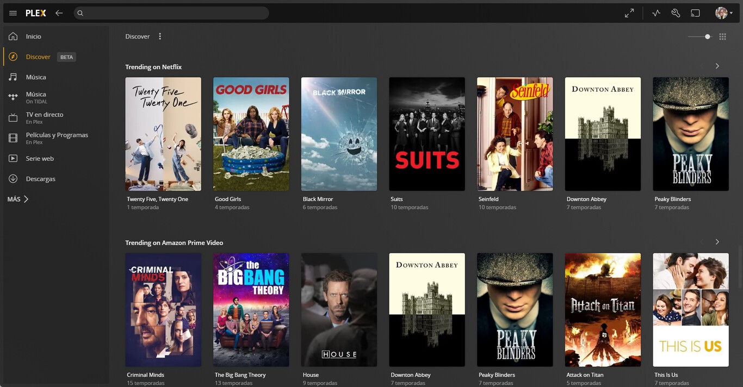
Task: Open the server activity graph icon
Action: [x=656, y=13]
